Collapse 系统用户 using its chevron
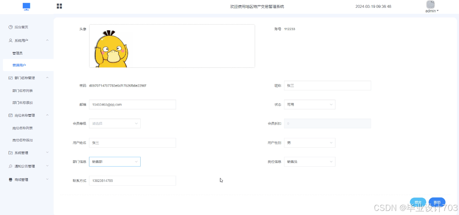 47,40
